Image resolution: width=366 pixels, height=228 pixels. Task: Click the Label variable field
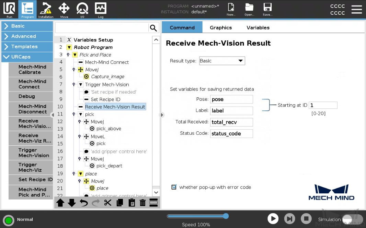pos(231,111)
